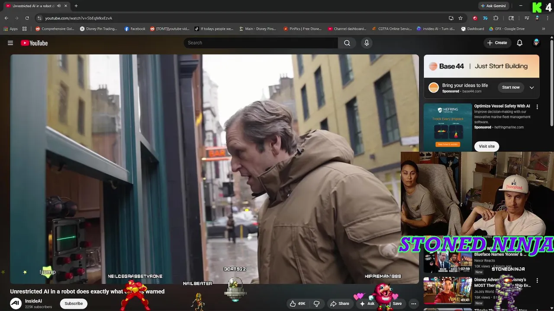Open Dashboard bookmark
The image size is (554, 311).
[x=473, y=29]
